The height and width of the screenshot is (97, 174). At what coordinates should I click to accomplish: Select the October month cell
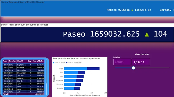(22, 68)
